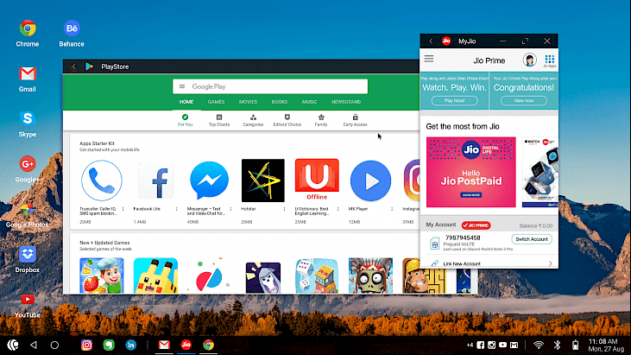Open Early Access in Play Store
The image size is (631, 355).
(x=355, y=120)
